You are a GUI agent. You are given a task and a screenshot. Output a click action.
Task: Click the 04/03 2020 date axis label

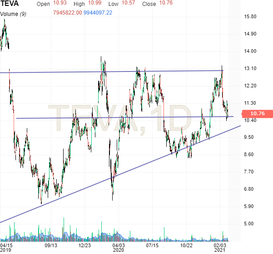click(118, 247)
